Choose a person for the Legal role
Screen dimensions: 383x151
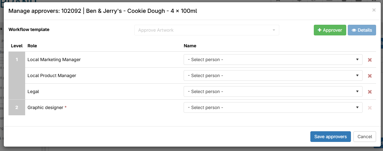273,91
